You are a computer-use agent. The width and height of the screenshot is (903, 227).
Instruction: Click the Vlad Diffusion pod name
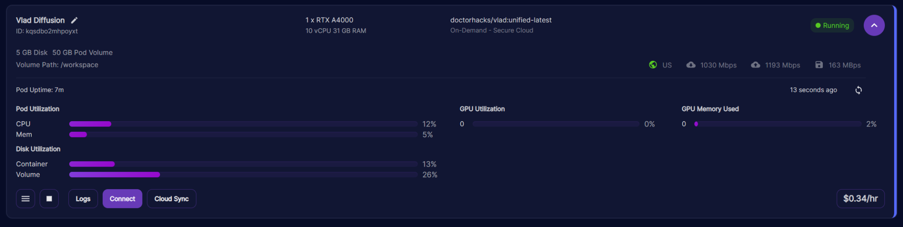click(40, 20)
